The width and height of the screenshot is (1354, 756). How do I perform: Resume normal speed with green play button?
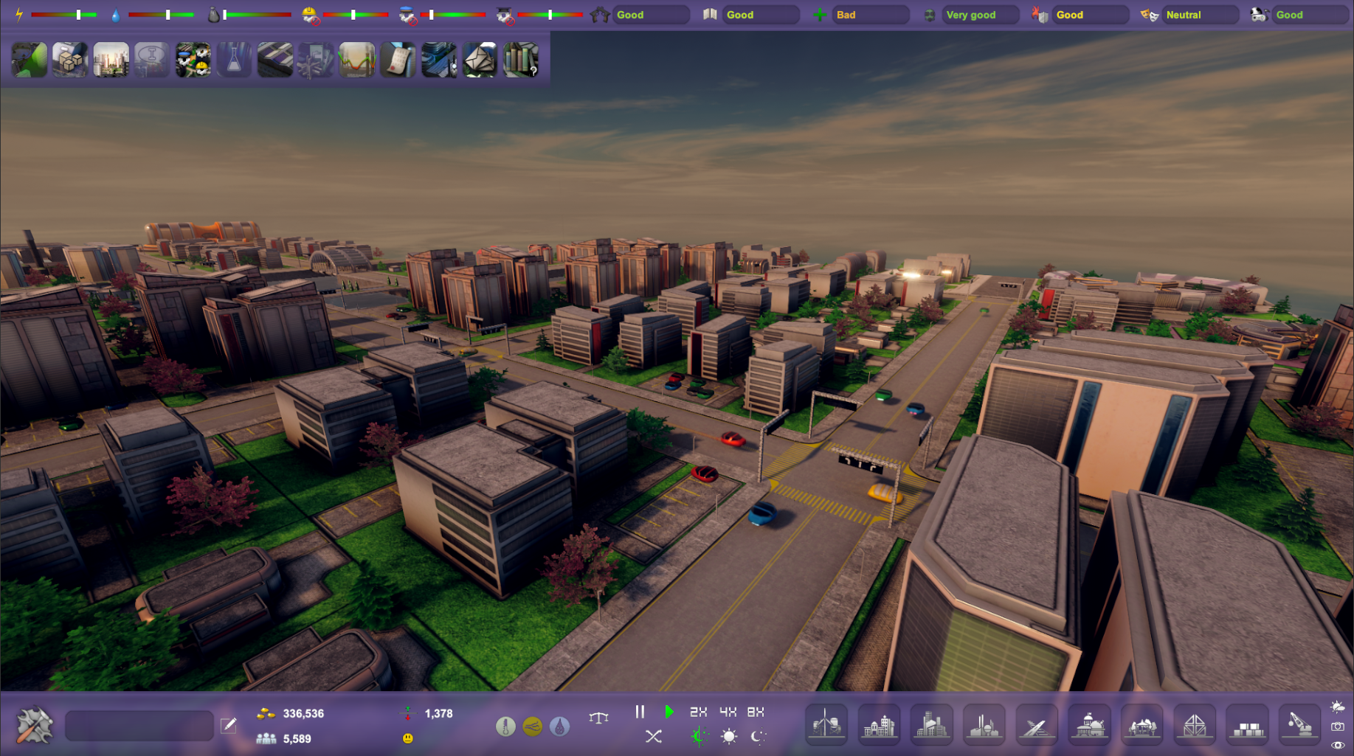[x=669, y=712]
